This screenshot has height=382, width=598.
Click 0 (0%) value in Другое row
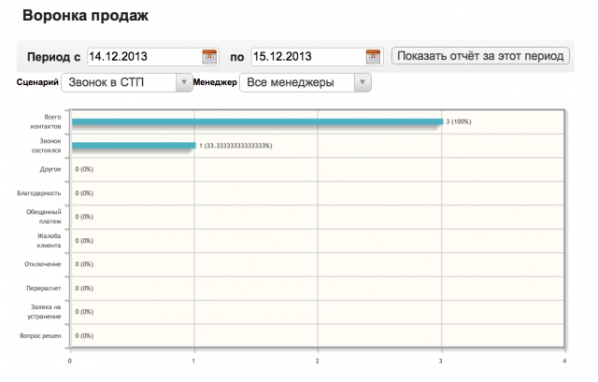pos(84,169)
